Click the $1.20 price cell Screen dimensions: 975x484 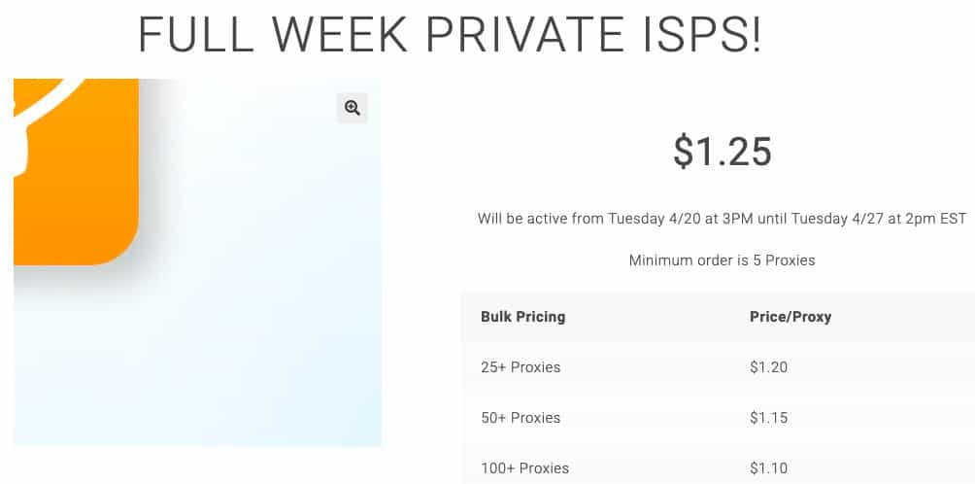pos(768,367)
